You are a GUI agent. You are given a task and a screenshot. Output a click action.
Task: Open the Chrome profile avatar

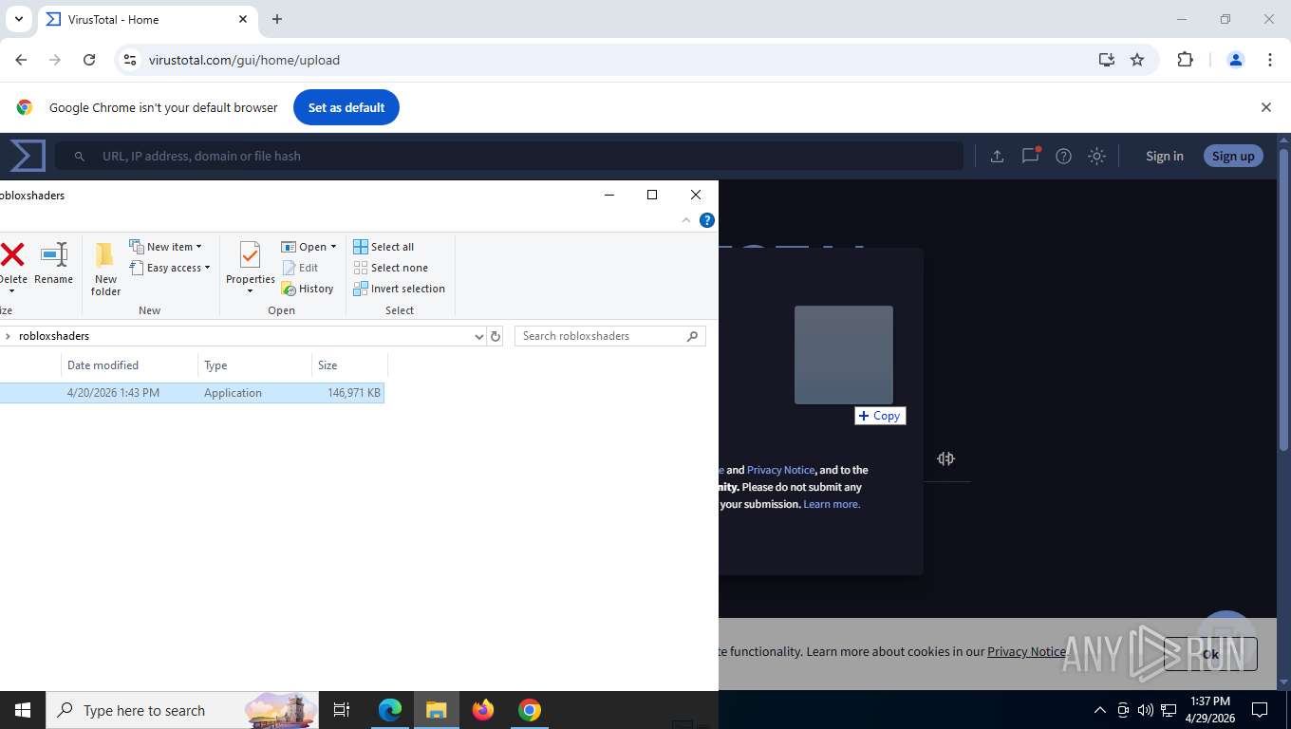pos(1235,60)
